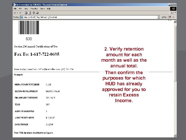Click the MHFA PROJECT NUMBER value
Image resolution: width=186 pixels, height=140 pixels.
click(48, 85)
